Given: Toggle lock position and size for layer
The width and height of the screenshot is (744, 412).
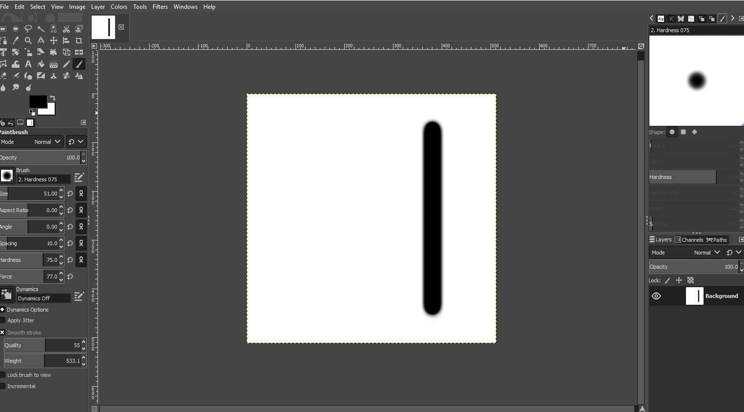Looking at the screenshot, I should (679, 280).
